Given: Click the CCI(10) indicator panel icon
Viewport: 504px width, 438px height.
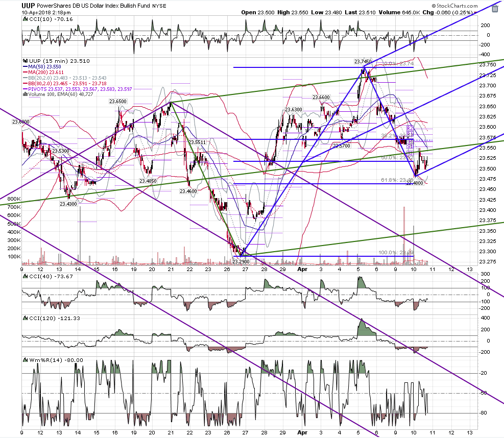Looking at the screenshot, I should tap(25, 19).
